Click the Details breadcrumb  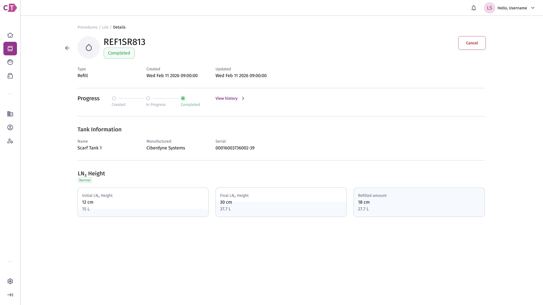click(x=119, y=27)
